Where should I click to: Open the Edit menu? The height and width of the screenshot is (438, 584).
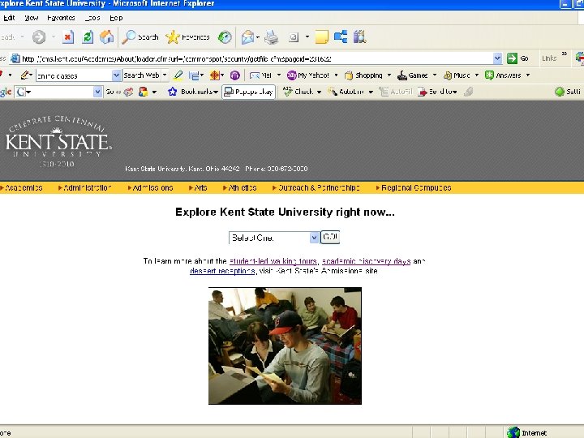point(9,18)
